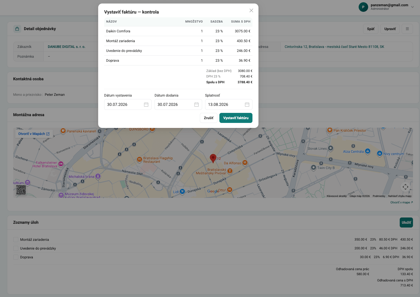Open customer DANUBE DIGITAL s. r. o.
Screen dimensions: 420x297
[67, 47]
